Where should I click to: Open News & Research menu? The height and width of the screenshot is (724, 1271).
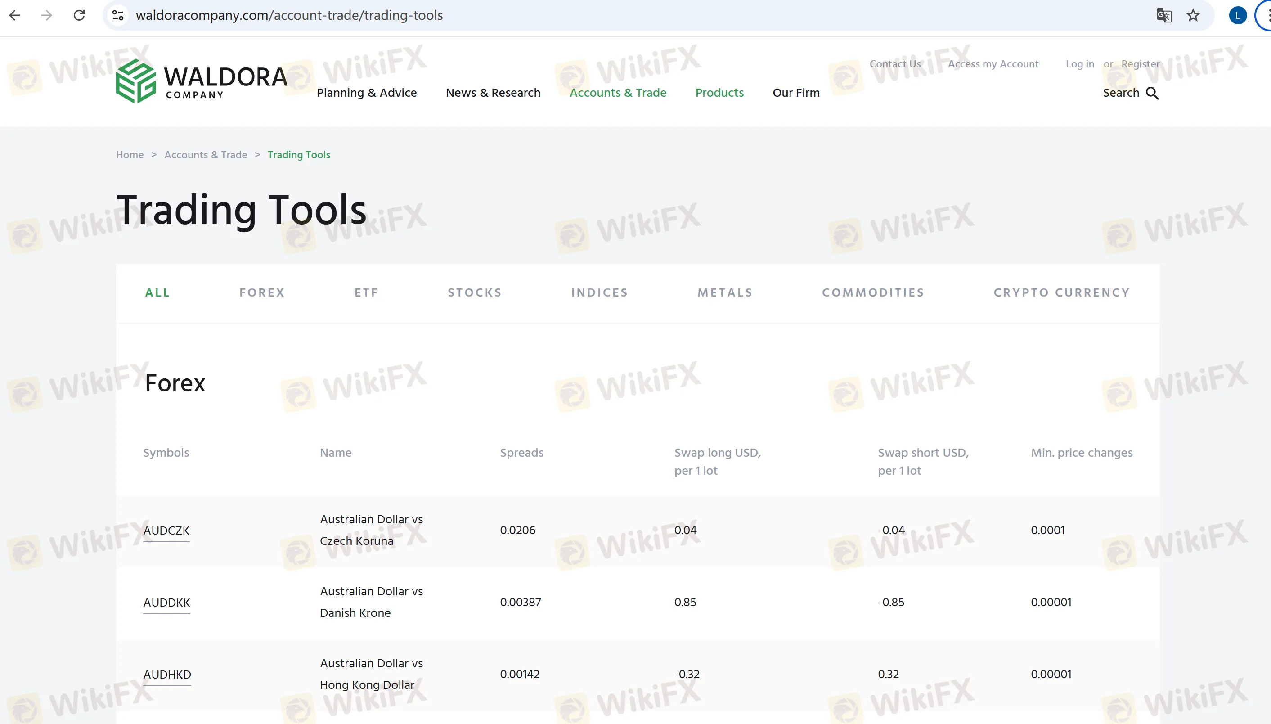[x=493, y=93]
